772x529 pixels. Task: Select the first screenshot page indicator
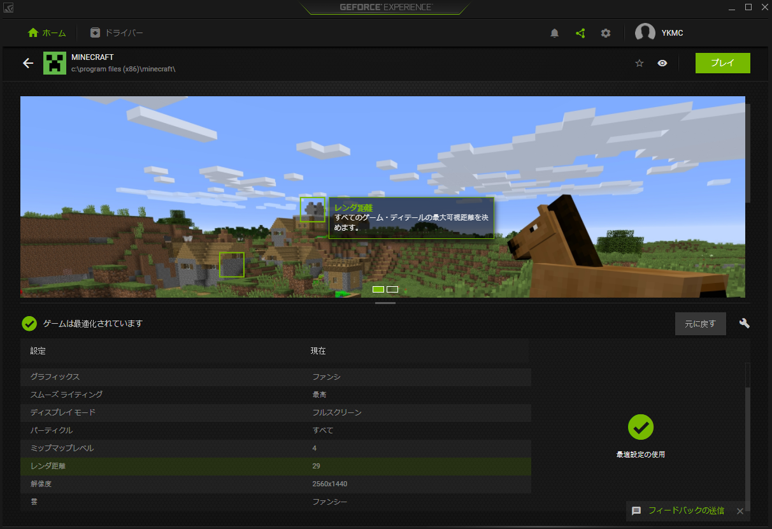tap(378, 289)
